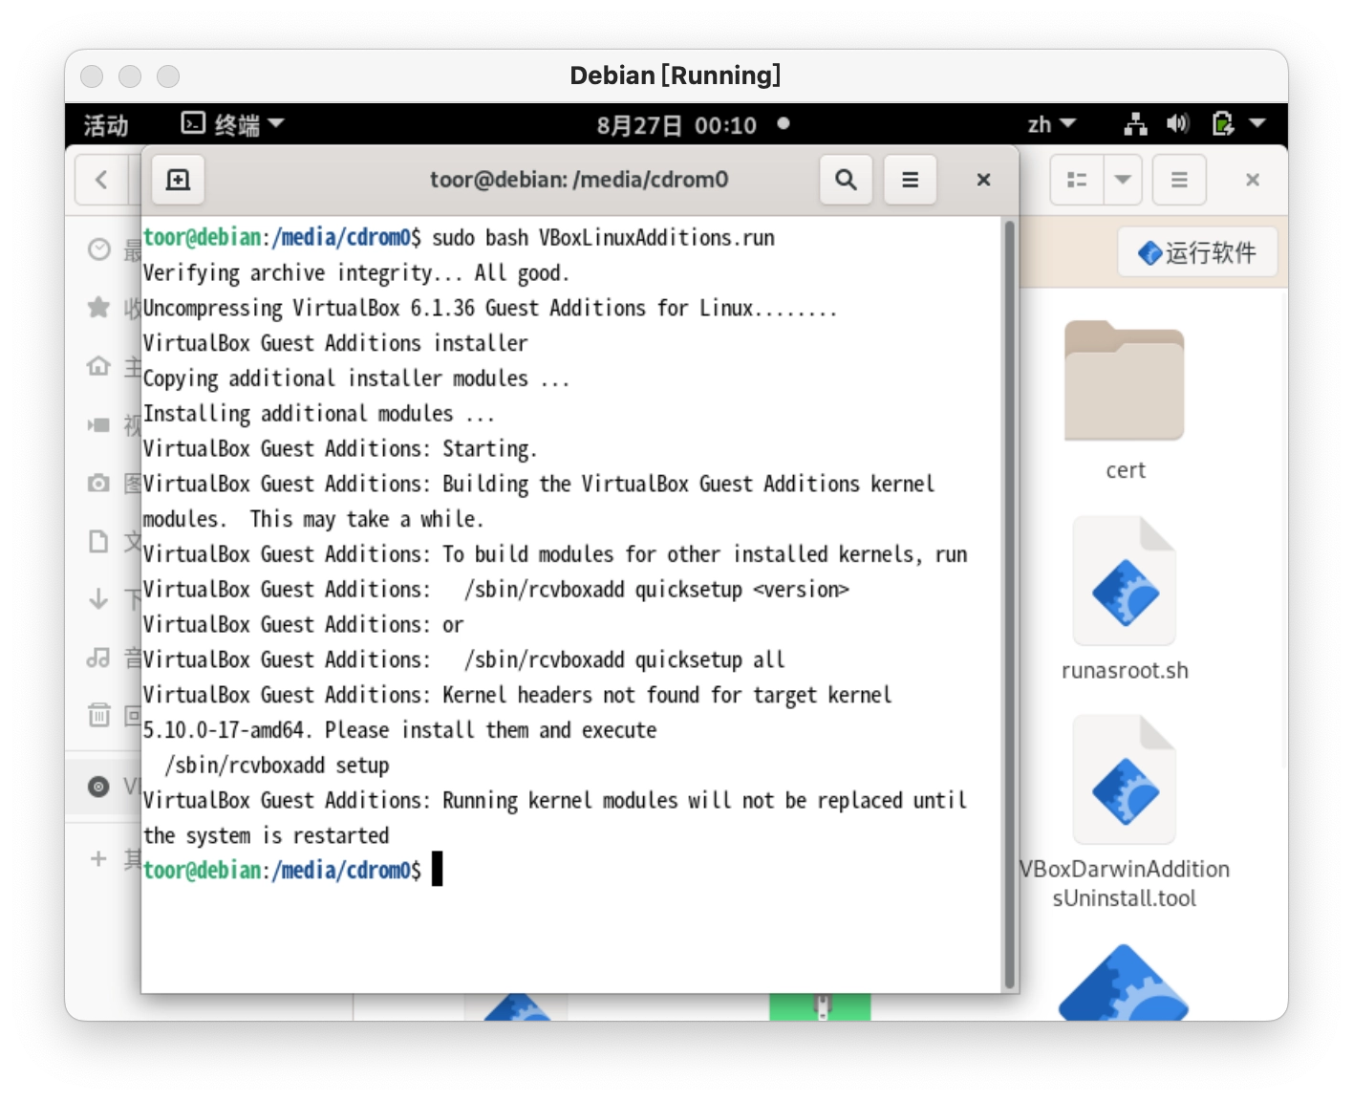Open the zh input source menu

click(x=1051, y=124)
